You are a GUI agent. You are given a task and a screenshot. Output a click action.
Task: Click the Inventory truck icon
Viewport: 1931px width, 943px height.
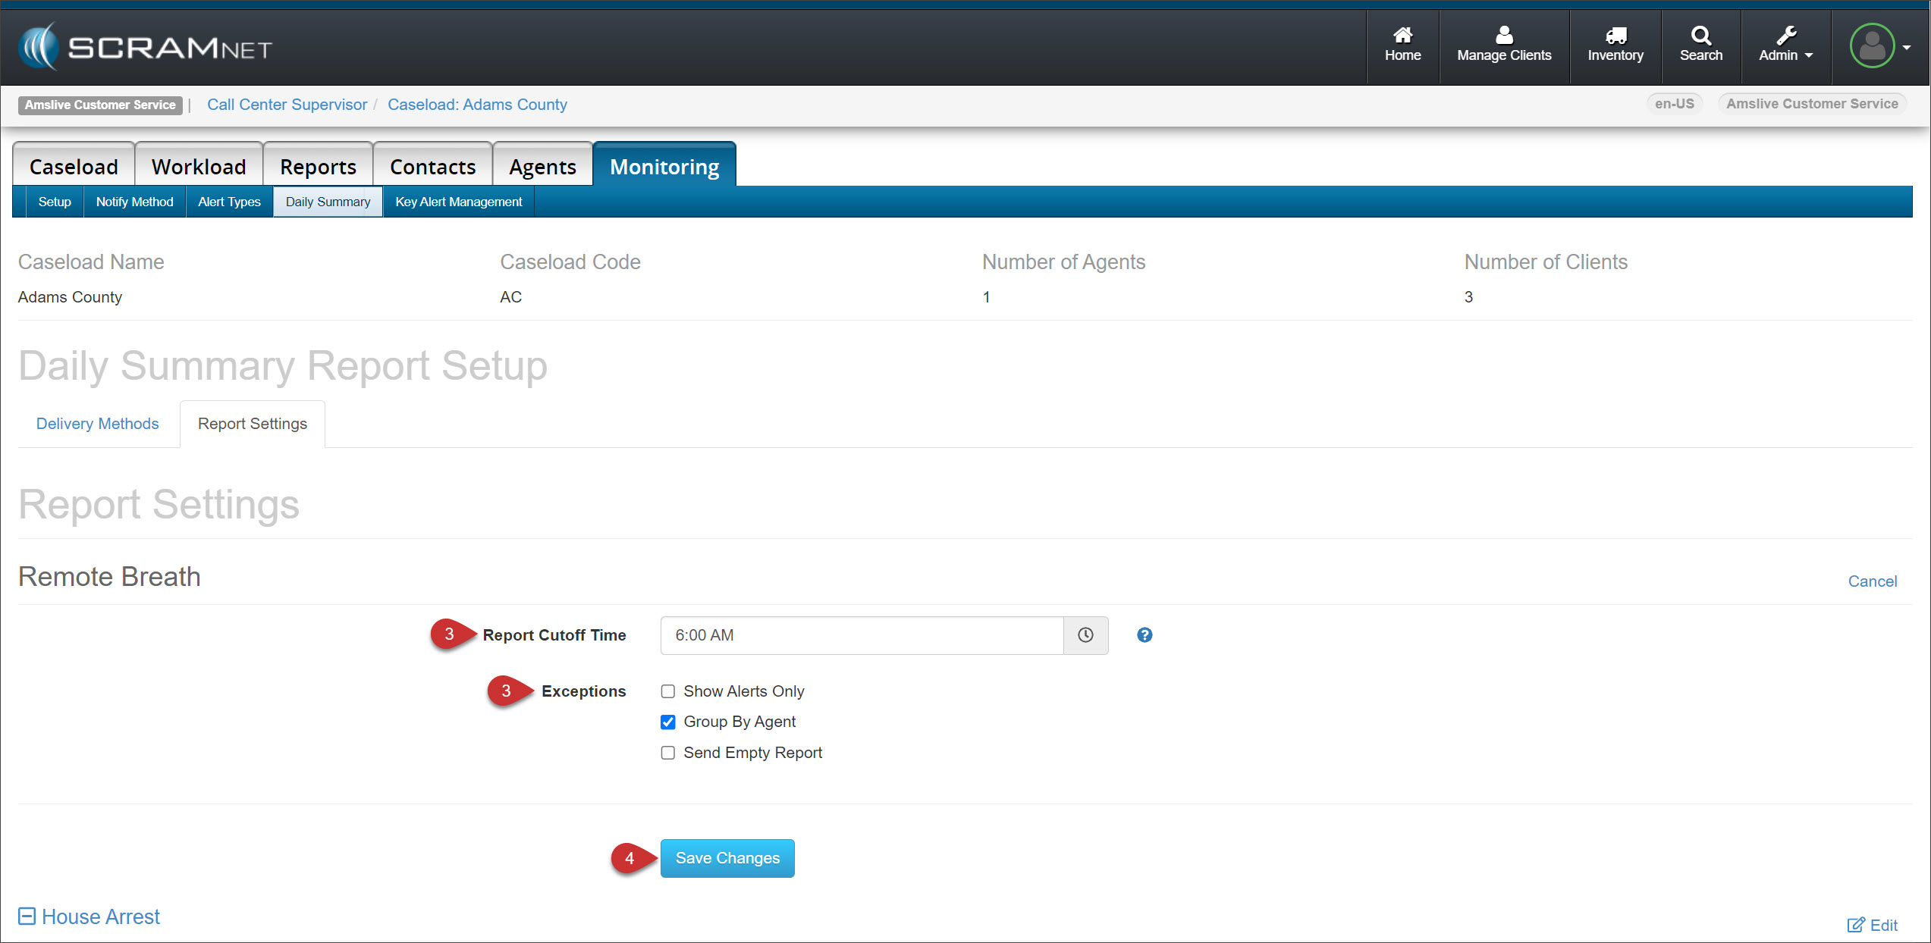[x=1615, y=36]
